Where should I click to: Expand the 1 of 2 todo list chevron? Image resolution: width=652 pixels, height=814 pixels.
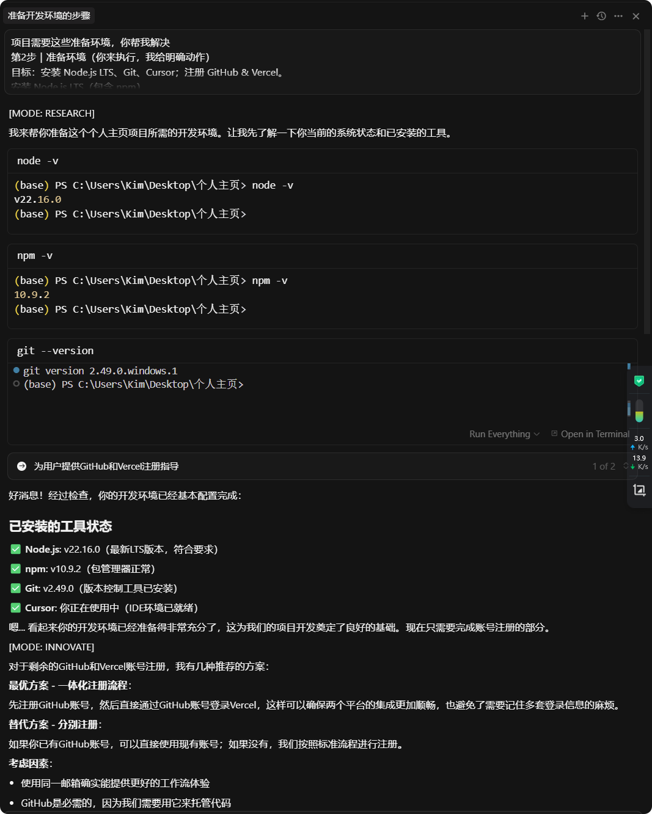coord(625,466)
